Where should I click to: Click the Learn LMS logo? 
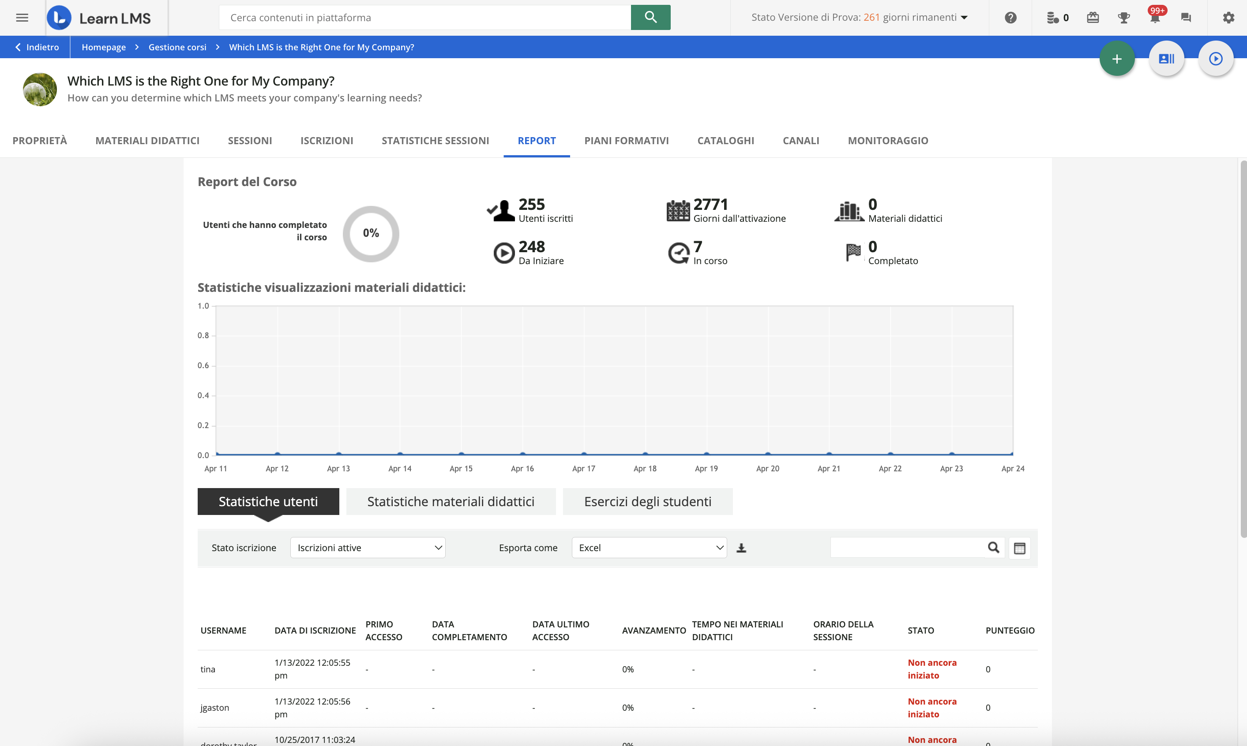99,18
